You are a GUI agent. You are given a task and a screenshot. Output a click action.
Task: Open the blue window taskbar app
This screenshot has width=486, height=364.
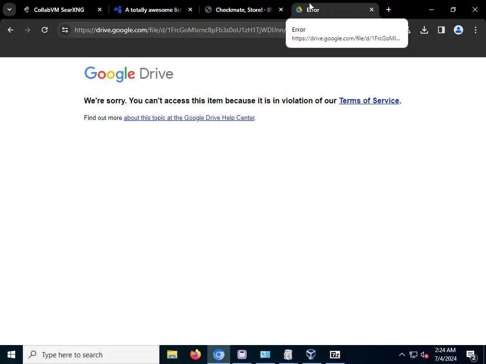pos(265,355)
